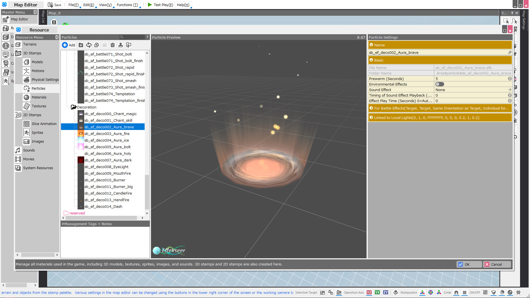Select the Slice Animation resource type
The image size is (530, 298).
44,124
